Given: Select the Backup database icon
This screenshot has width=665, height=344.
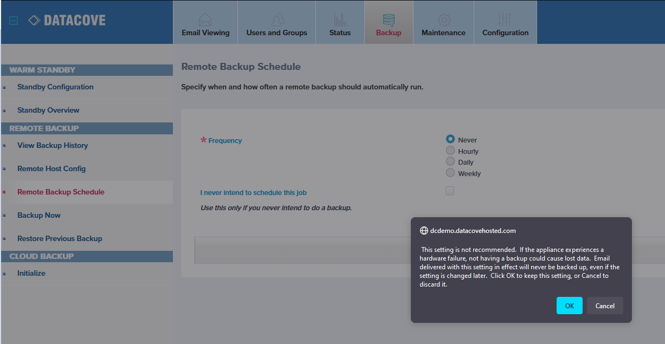Looking at the screenshot, I should pyautogui.click(x=389, y=20).
